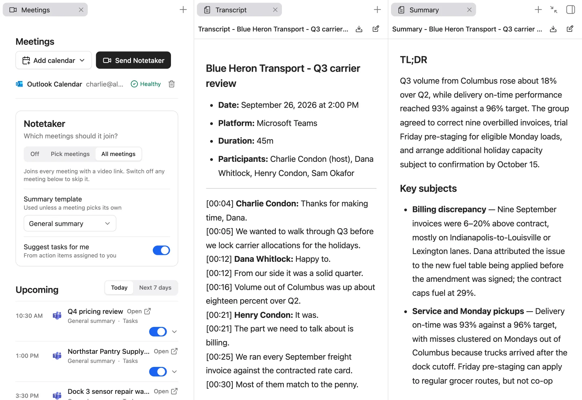Set Notetaker to Off
The width and height of the screenshot is (582, 400).
35,154
